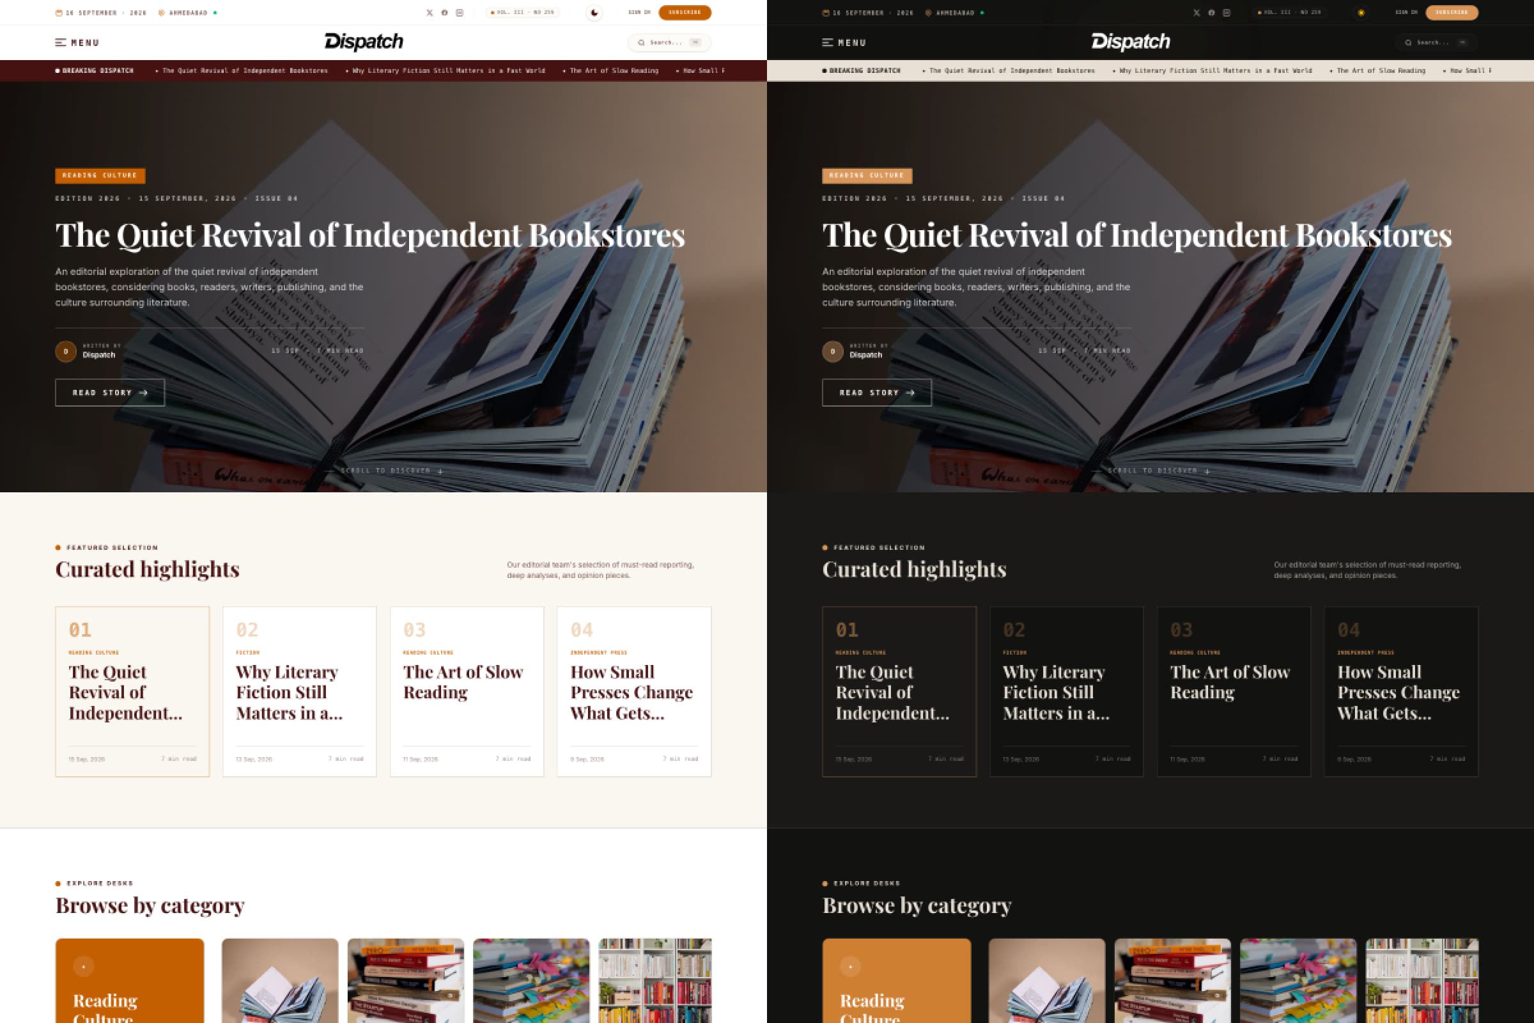Click the hamburger MENU icon on dark page

point(828,42)
